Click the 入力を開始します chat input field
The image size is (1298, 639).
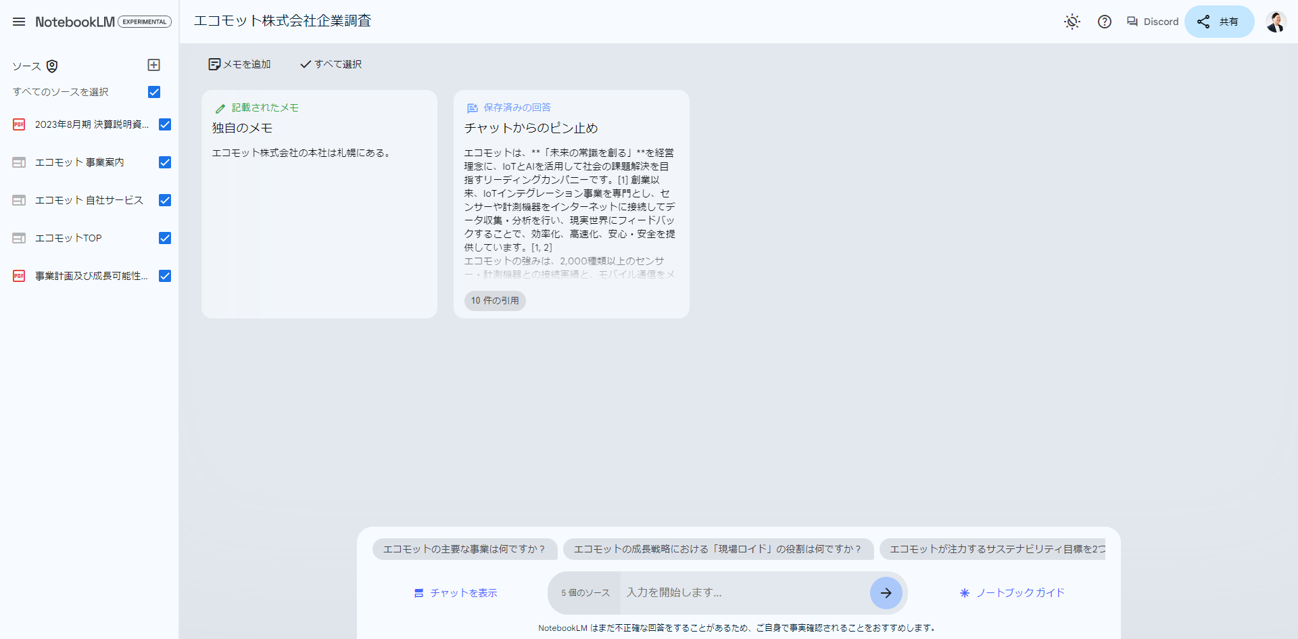pyautogui.click(x=744, y=593)
